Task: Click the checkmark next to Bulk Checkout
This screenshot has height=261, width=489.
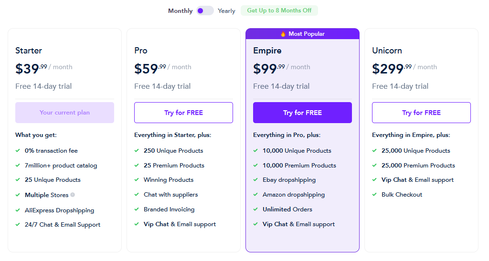Action: click(374, 194)
